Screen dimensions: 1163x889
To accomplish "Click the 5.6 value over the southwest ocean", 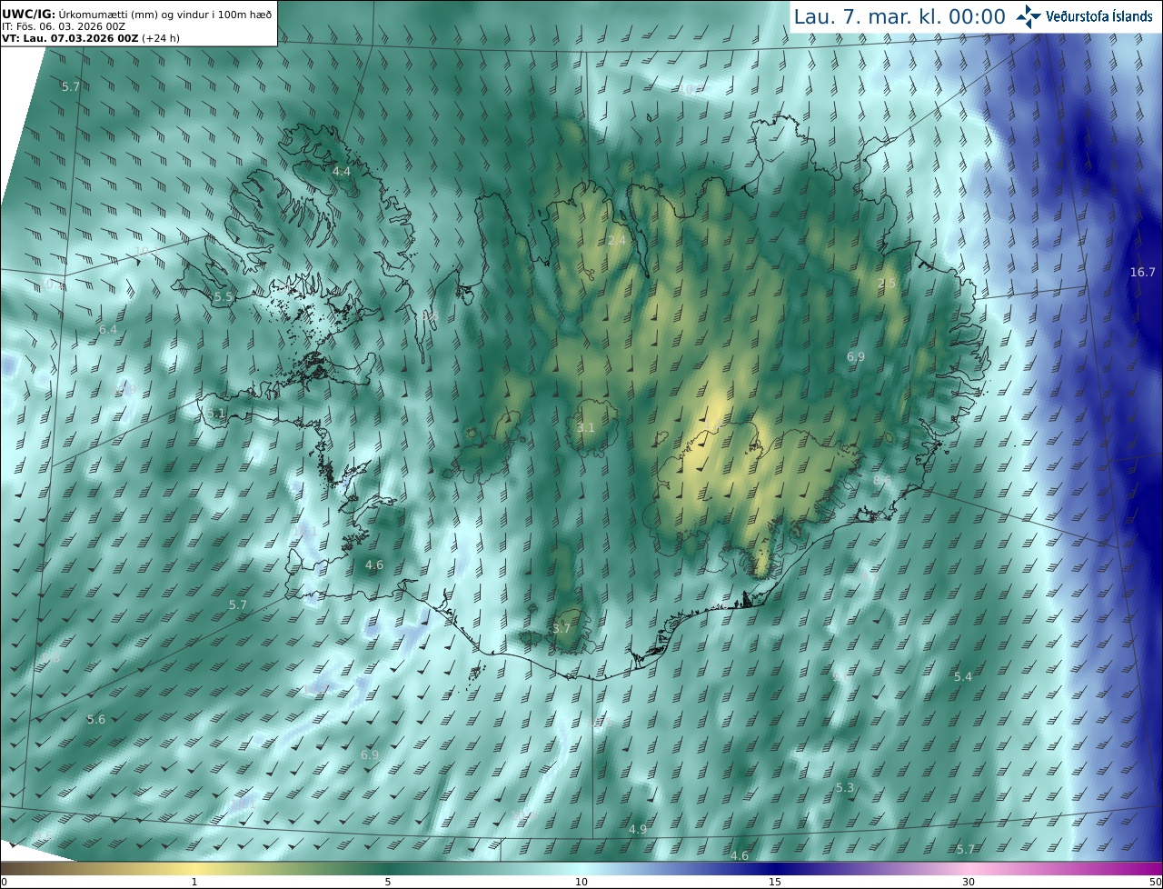I will tap(96, 719).
